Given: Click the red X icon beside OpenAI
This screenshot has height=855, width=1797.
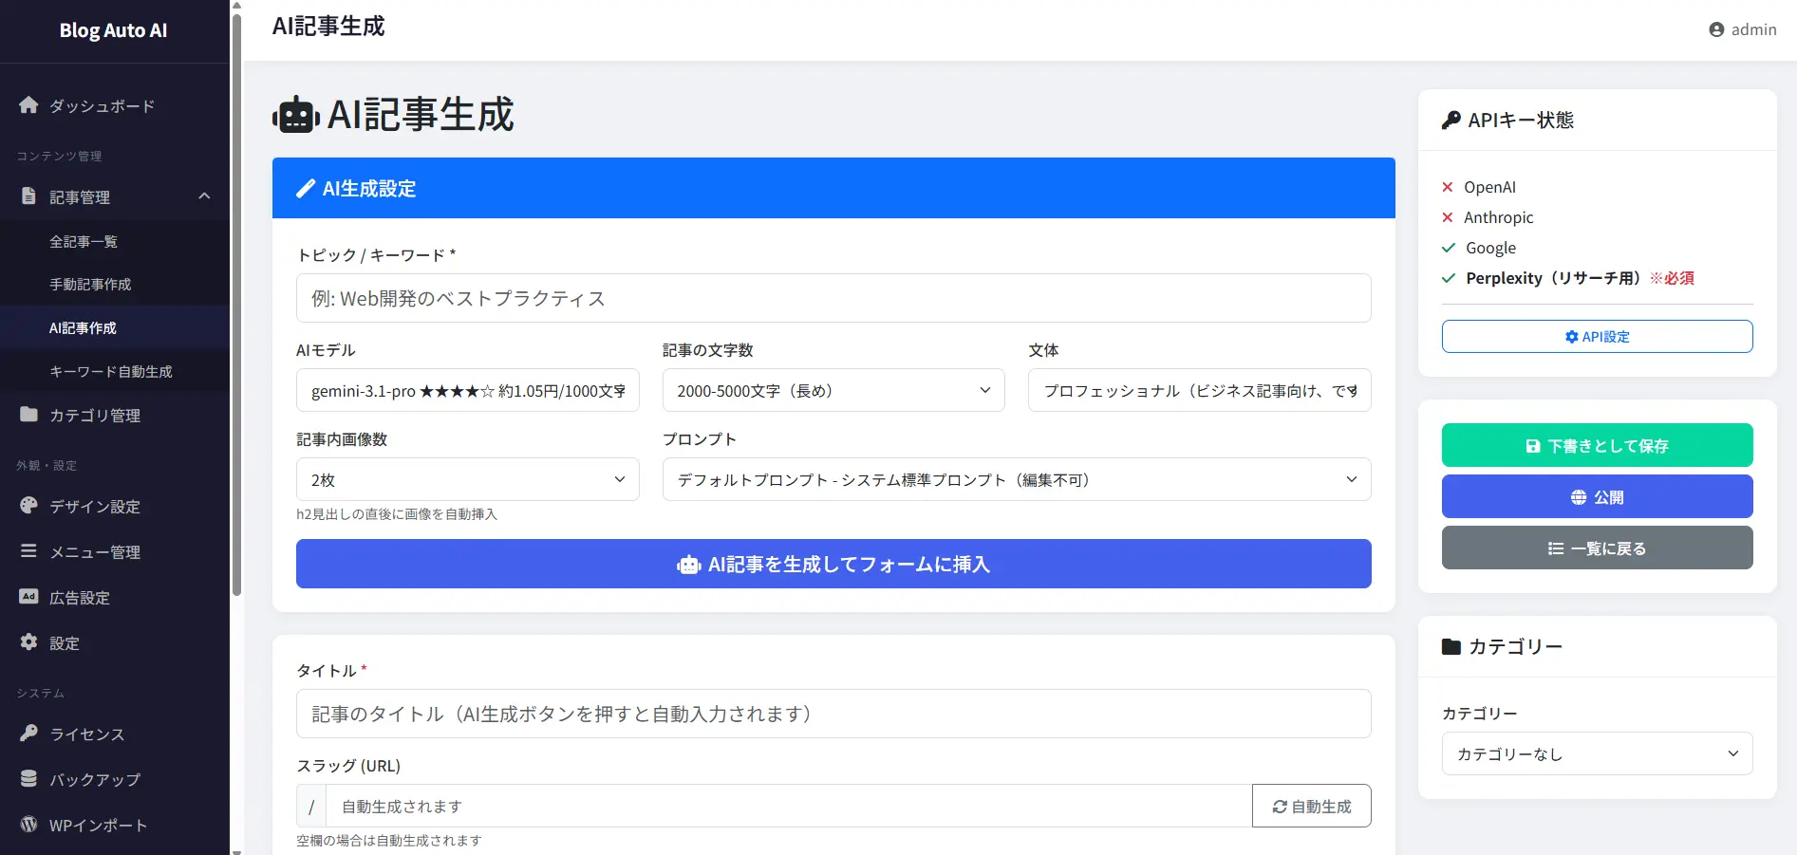Looking at the screenshot, I should (x=1448, y=187).
